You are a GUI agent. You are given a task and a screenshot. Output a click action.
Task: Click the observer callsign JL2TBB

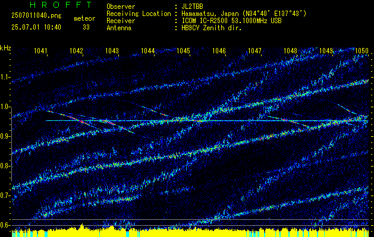point(192,7)
